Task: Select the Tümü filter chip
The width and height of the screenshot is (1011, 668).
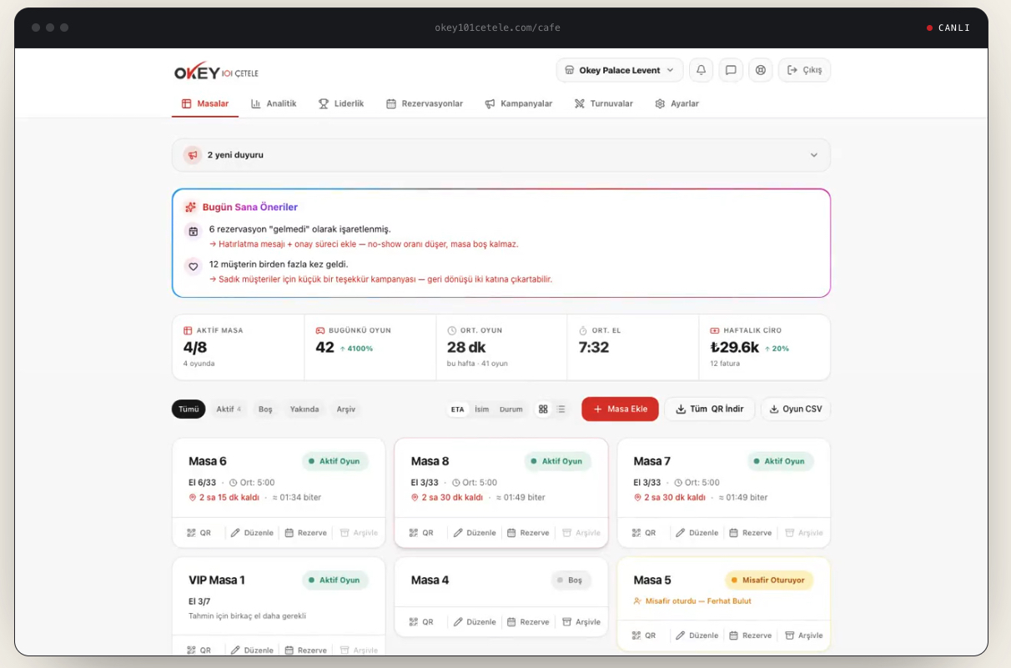Action: pyautogui.click(x=189, y=409)
